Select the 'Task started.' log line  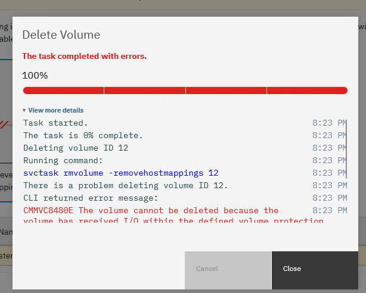click(55, 123)
